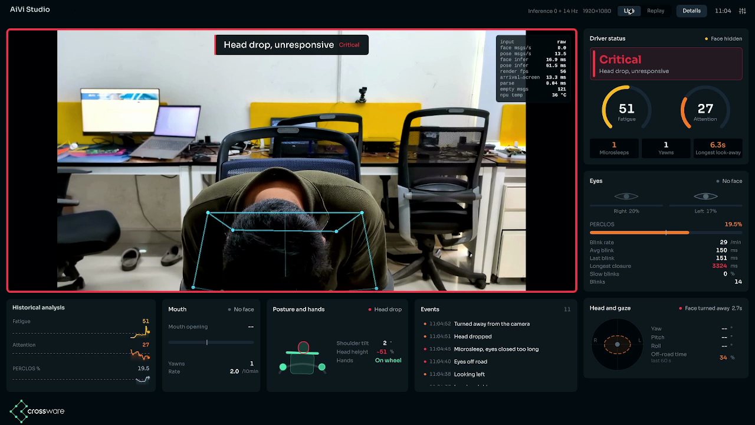755x425 pixels.
Task: Click the 'On wheel' hands status
Action: coord(388,361)
